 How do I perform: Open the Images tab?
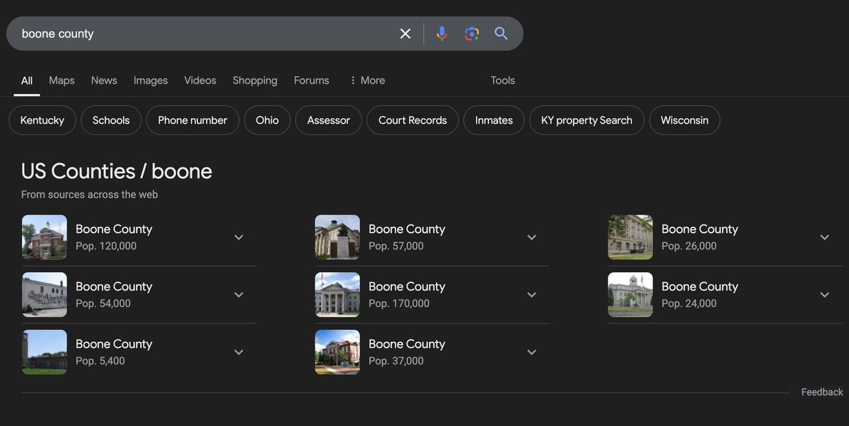(x=151, y=81)
